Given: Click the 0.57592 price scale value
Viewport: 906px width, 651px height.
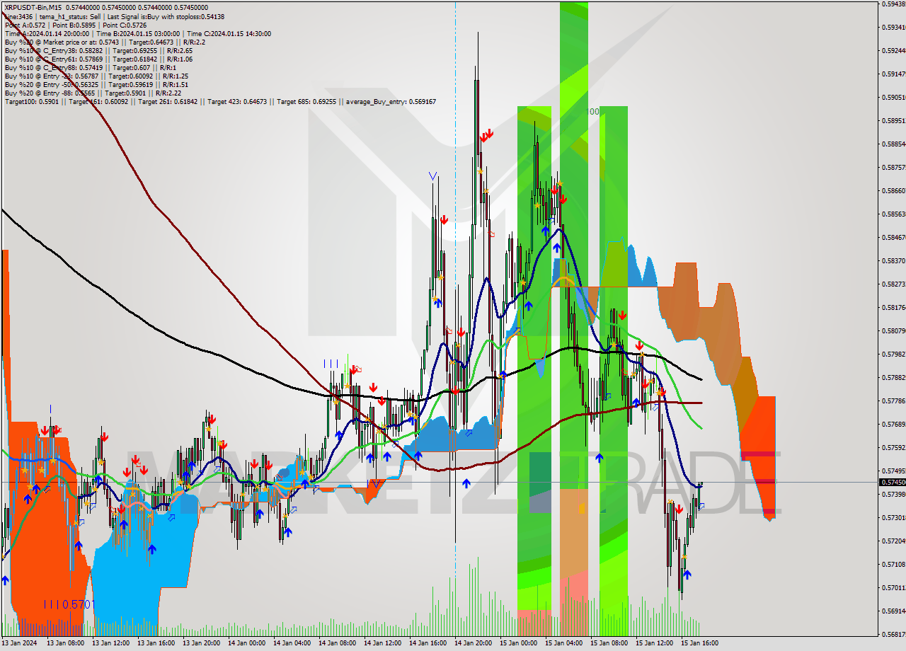Looking at the screenshot, I should pyautogui.click(x=893, y=447).
